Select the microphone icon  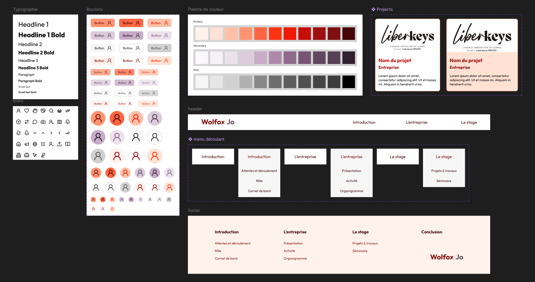(43, 155)
